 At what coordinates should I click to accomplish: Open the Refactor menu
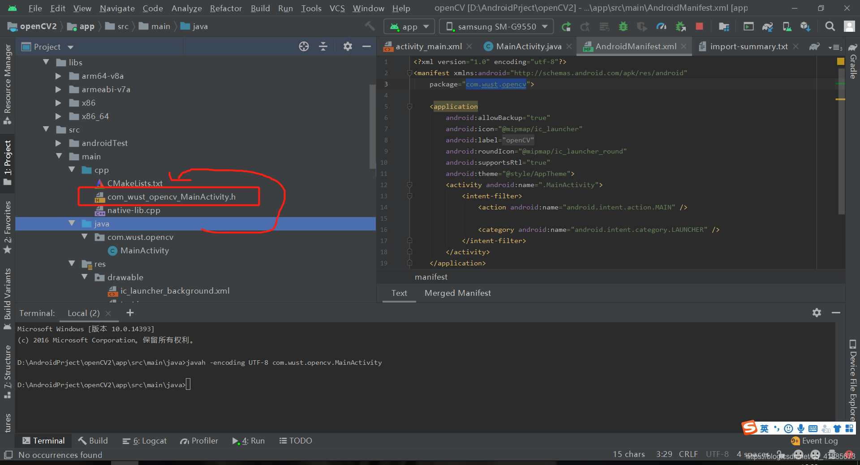226,8
